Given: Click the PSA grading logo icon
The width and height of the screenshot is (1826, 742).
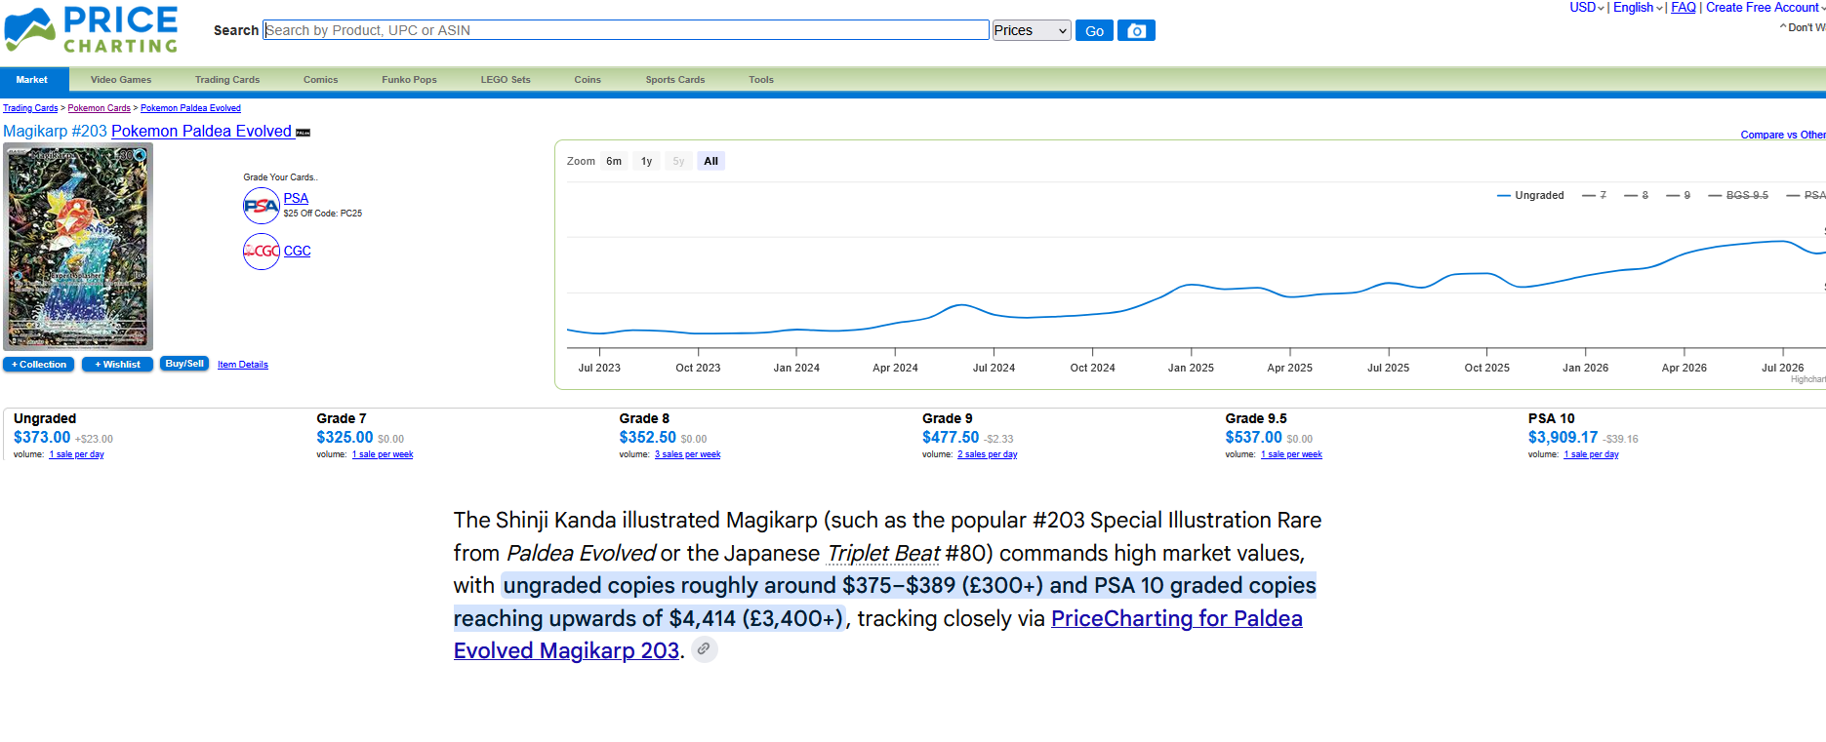Looking at the screenshot, I should (262, 206).
